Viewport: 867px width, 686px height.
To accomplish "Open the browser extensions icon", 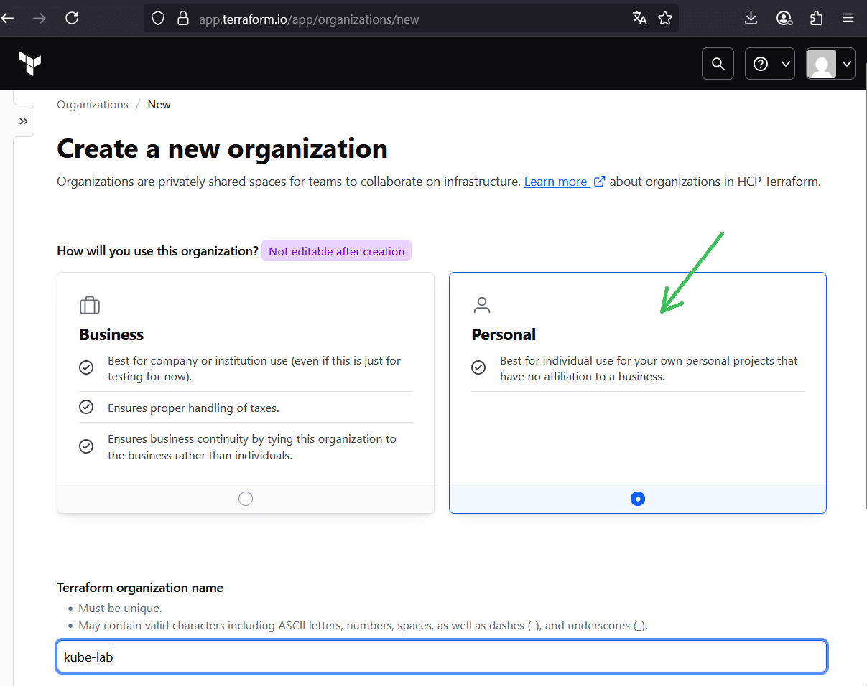I will coord(816,19).
